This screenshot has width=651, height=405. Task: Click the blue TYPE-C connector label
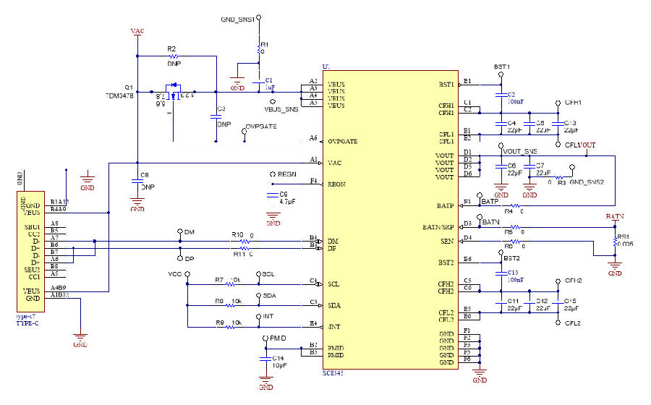[x=27, y=323]
